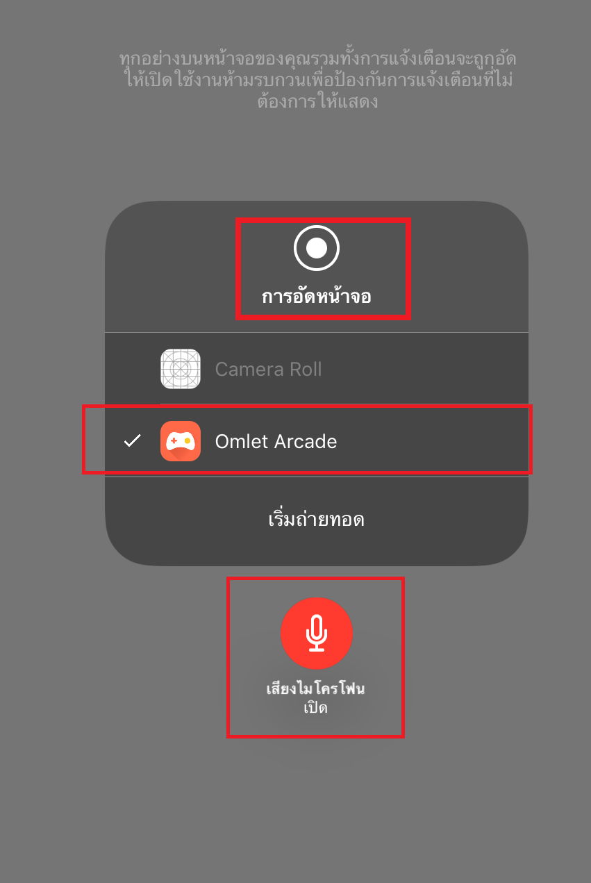Tap the solid white dot inside record ring
Image resolution: width=591 pixels, height=883 pixels.
click(317, 247)
